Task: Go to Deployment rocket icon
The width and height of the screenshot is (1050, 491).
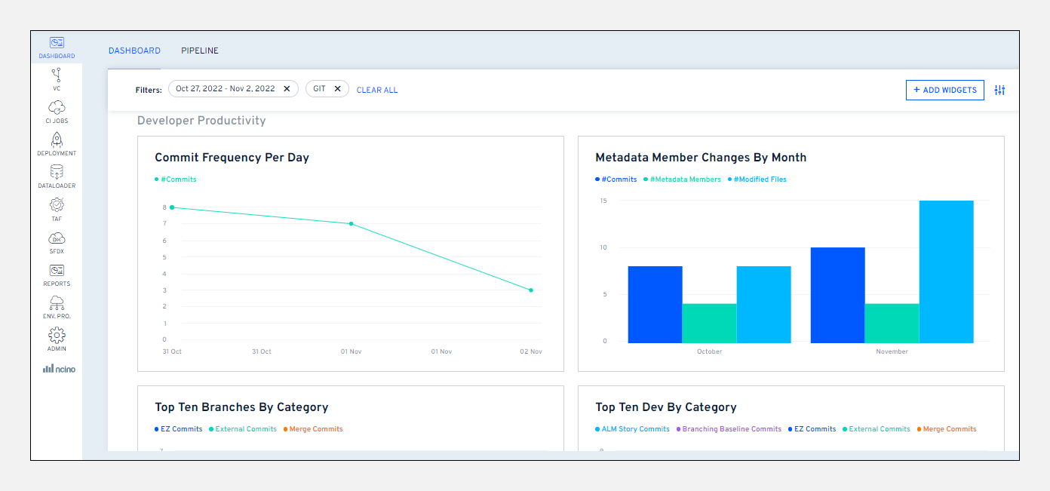Action: (57, 140)
